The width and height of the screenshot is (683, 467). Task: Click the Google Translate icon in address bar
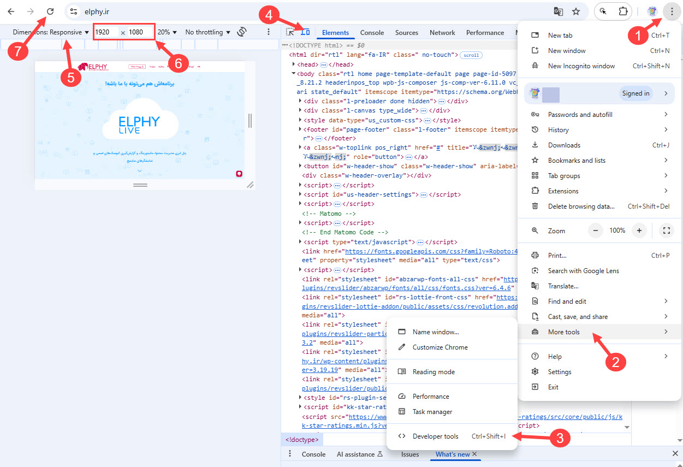pos(558,11)
